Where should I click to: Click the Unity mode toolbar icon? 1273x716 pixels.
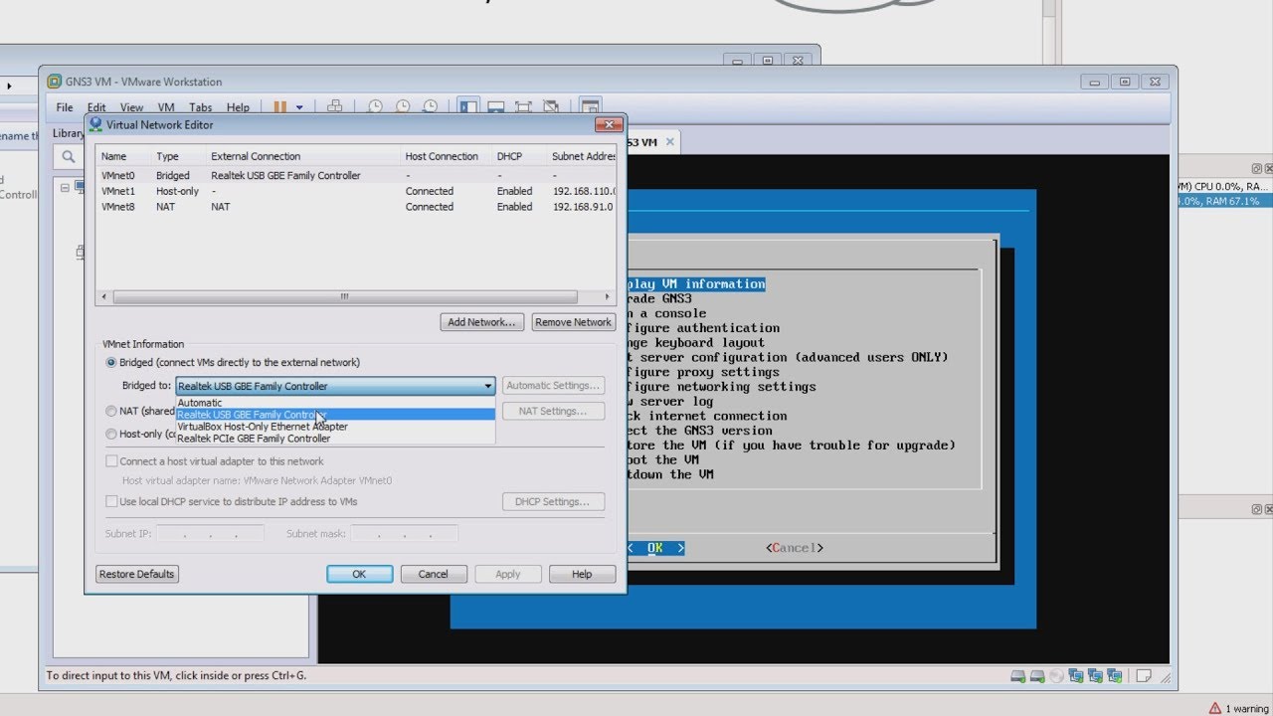(551, 107)
